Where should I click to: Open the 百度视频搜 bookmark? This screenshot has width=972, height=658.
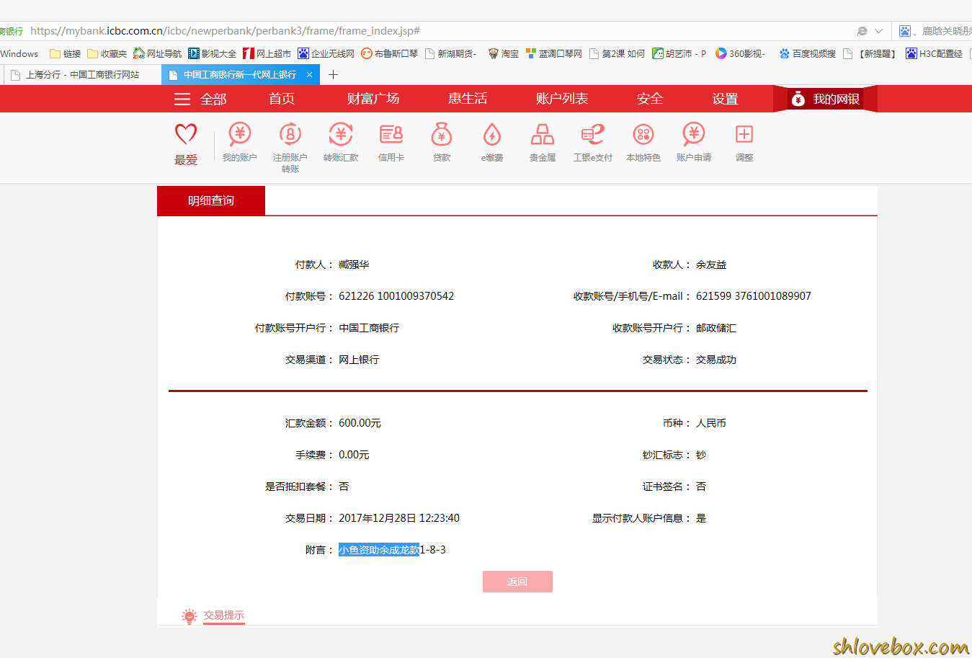click(807, 53)
